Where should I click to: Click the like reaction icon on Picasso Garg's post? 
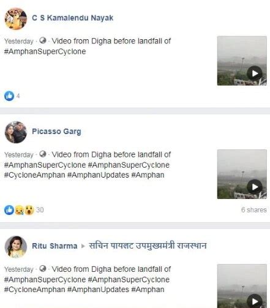(9, 210)
